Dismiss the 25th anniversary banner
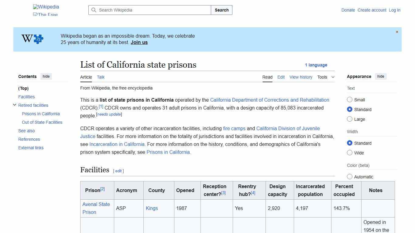The width and height of the screenshot is (415, 233). (x=397, y=32)
